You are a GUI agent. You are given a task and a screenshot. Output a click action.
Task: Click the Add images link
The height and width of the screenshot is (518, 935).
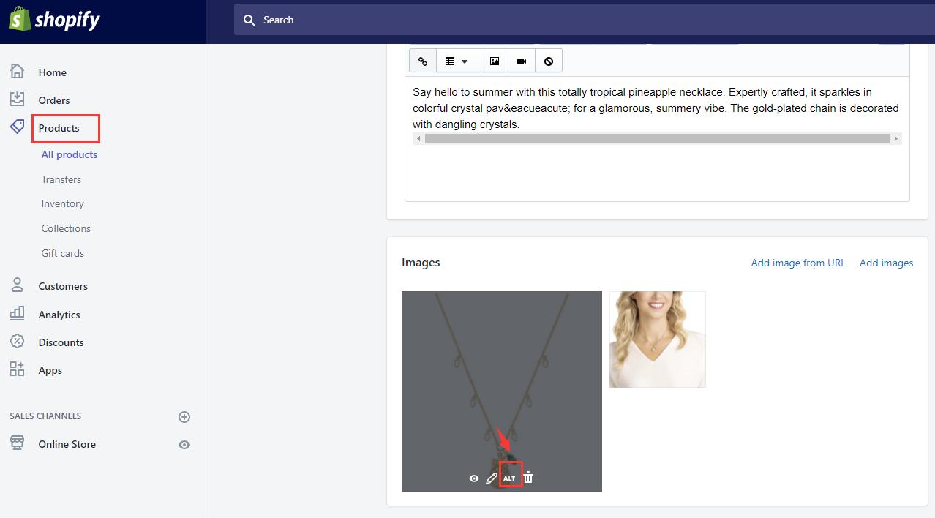[886, 263]
